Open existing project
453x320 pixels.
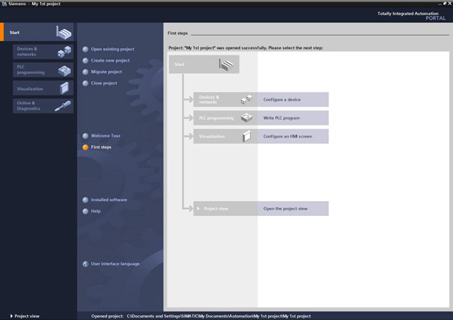click(x=113, y=50)
